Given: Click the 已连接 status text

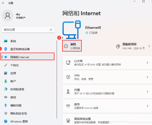Looking at the screenshot, I should 93,33.
